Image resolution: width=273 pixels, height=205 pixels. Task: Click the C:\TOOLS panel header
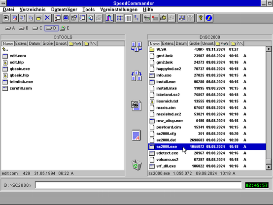point(63,37)
